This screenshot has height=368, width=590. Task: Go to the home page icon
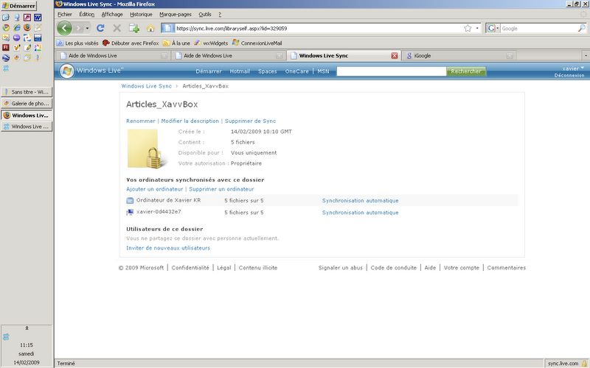pyautogui.click(x=150, y=28)
